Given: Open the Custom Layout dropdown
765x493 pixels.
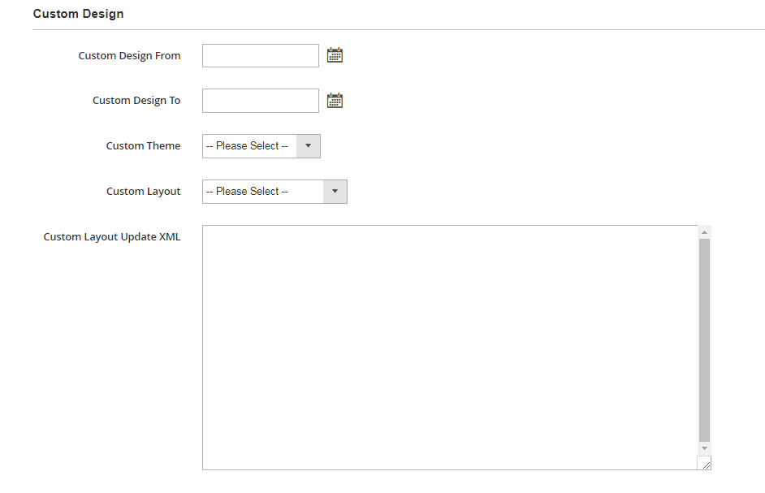Looking at the screenshot, I should point(274,192).
